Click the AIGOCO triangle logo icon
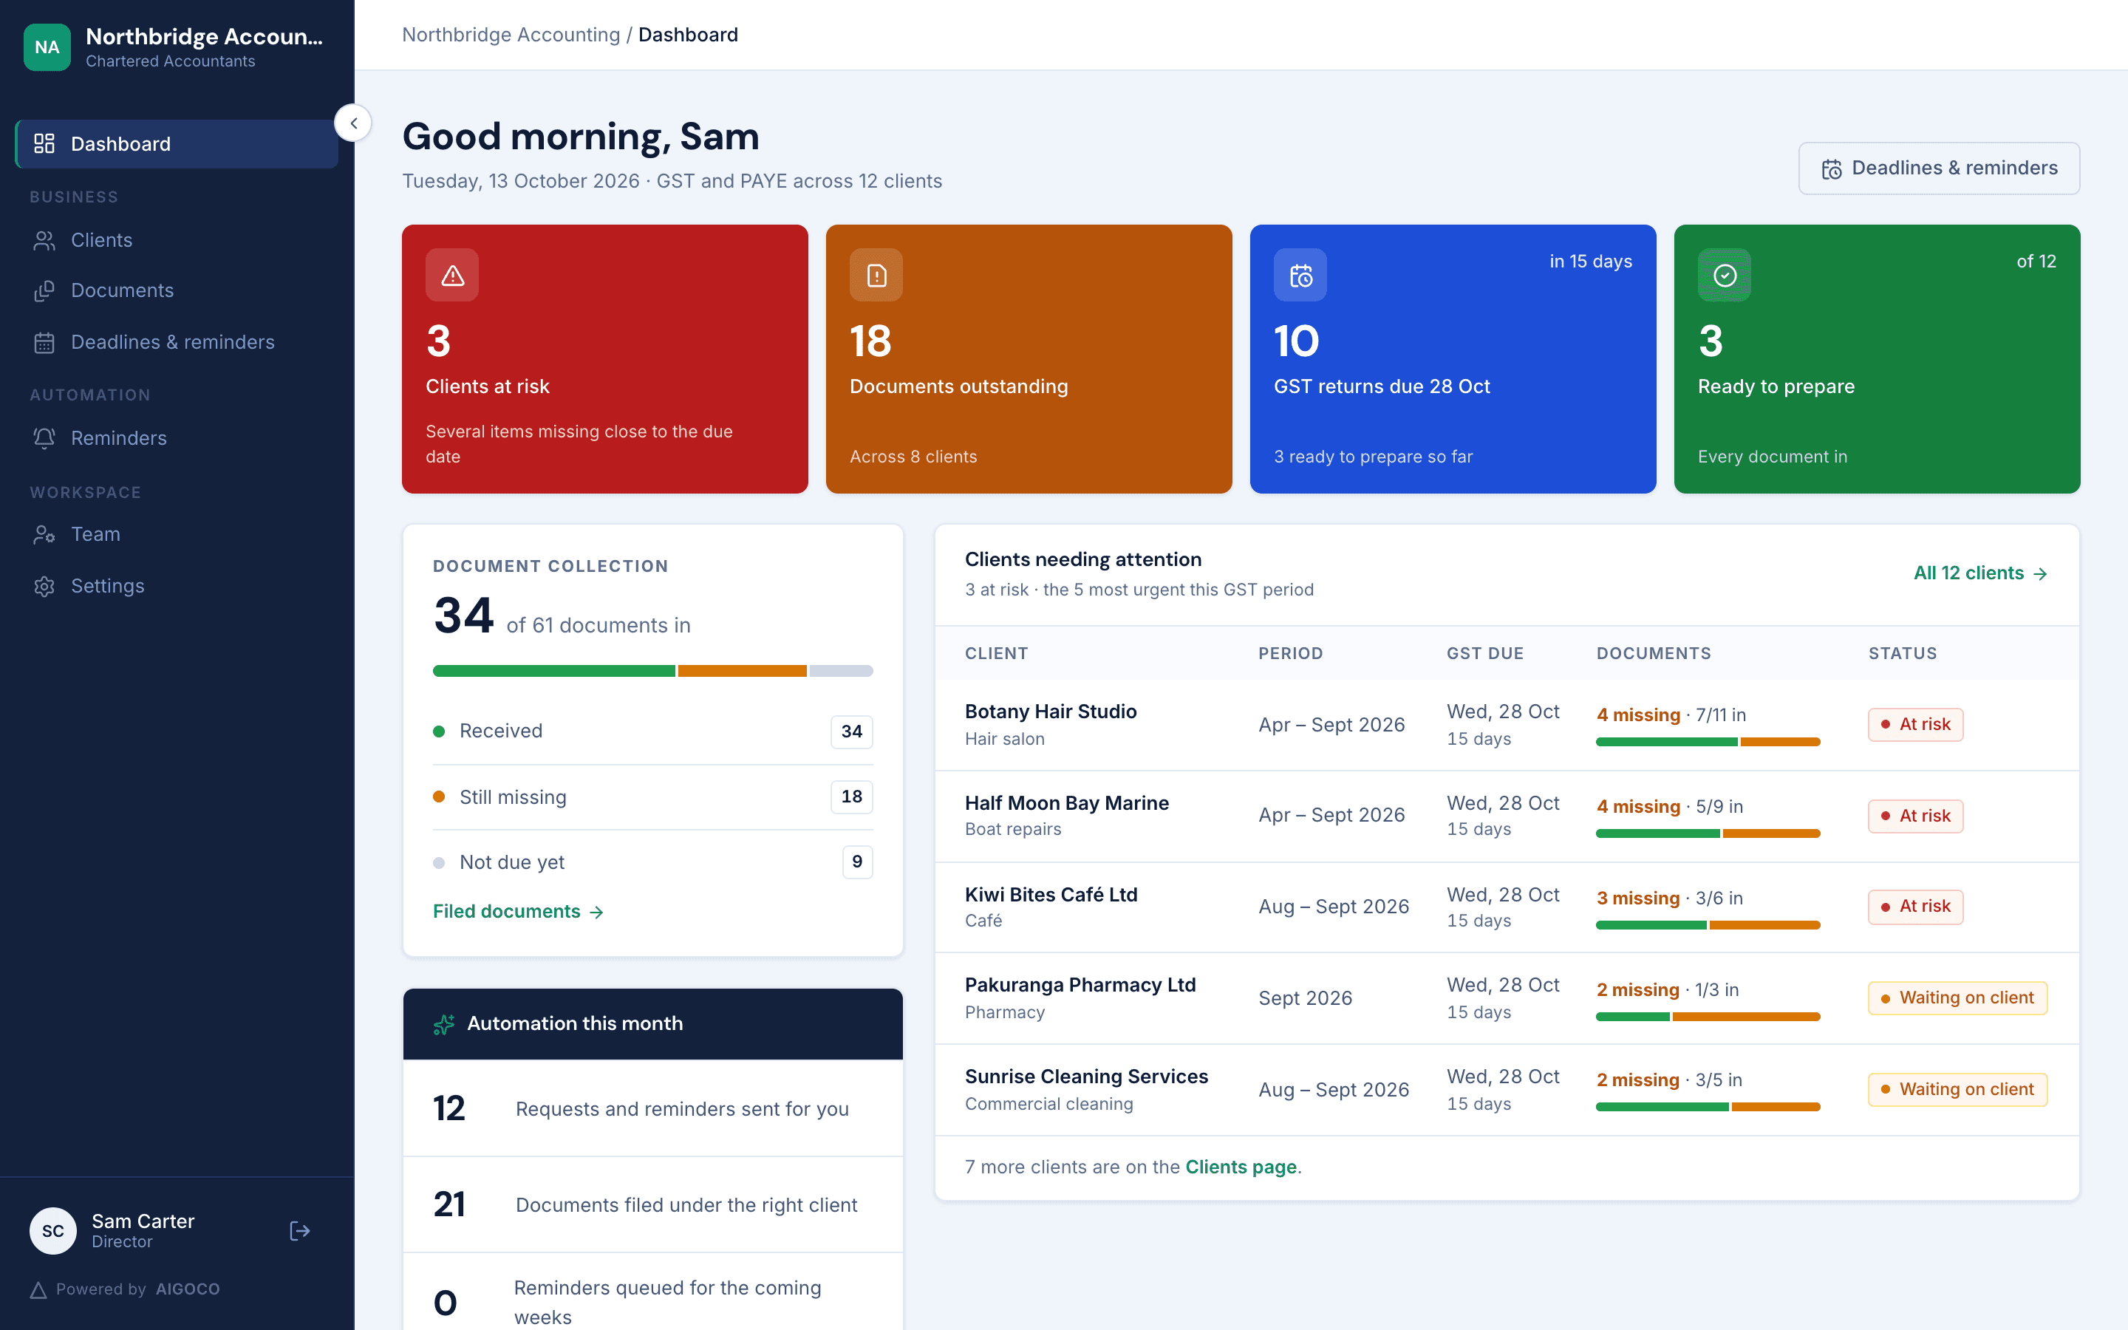This screenshot has width=2128, height=1330. tap(38, 1289)
